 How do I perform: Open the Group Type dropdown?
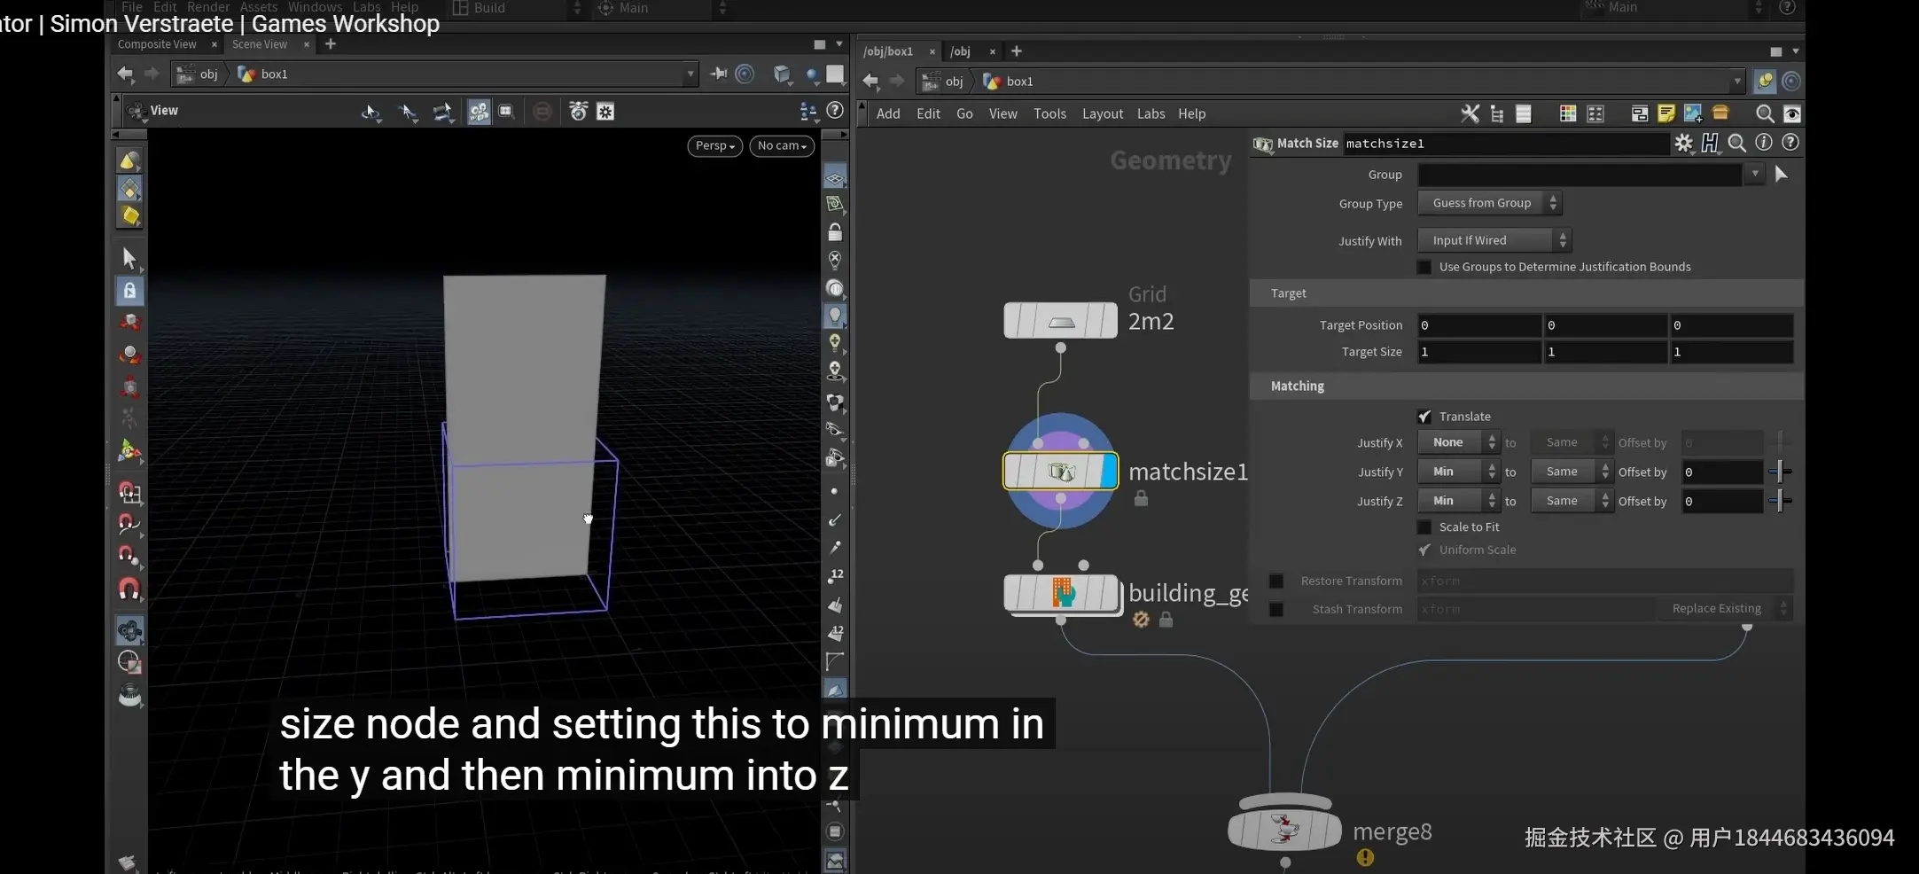[x=1490, y=203]
